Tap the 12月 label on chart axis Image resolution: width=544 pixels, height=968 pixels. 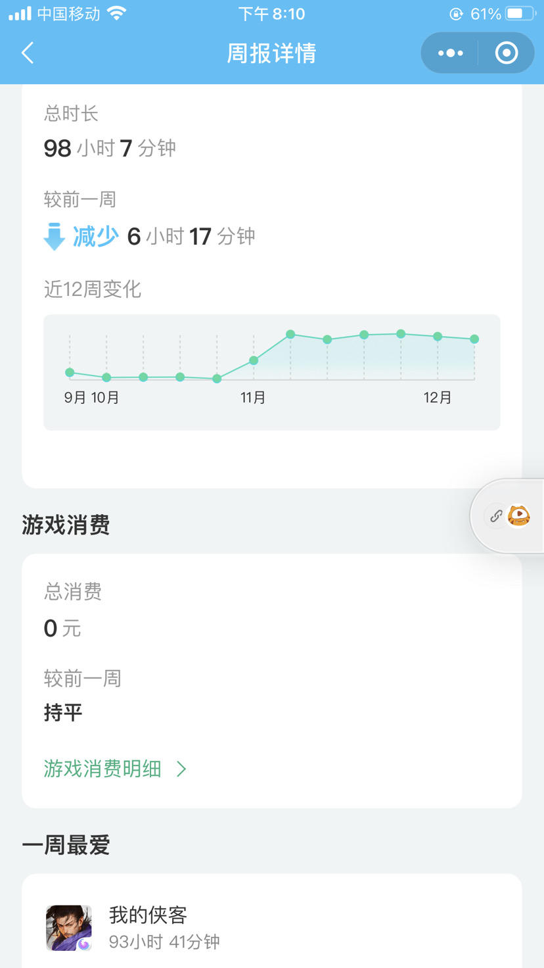[438, 397]
